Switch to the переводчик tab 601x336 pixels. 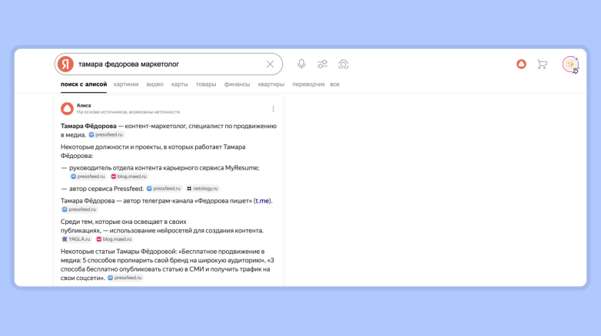click(308, 84)
